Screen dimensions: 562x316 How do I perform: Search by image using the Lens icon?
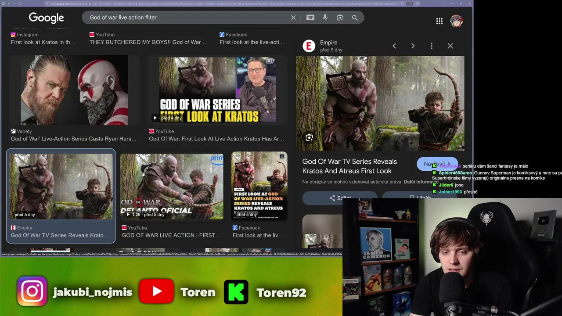point(340,18)
